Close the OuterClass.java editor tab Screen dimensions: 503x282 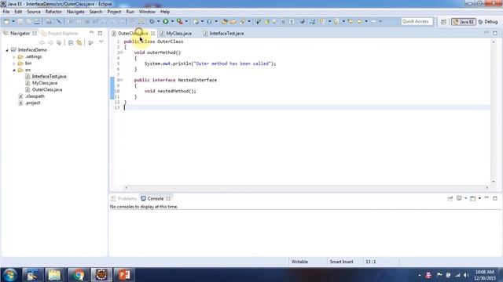(x=152, y=33)
